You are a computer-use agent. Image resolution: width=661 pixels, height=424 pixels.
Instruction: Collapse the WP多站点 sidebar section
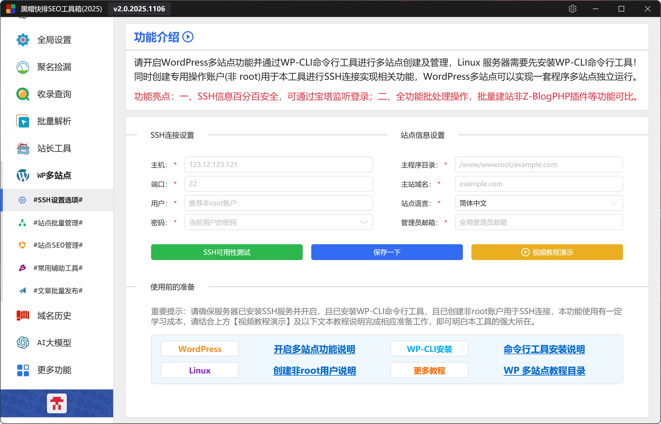click(x=54, y=175)
